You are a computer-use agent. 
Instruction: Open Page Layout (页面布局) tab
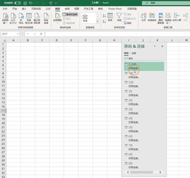click(36, 9)
